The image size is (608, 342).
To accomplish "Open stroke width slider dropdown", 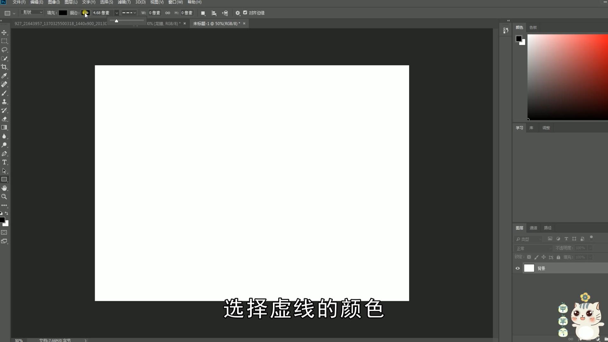I will [x=117, y=13].
